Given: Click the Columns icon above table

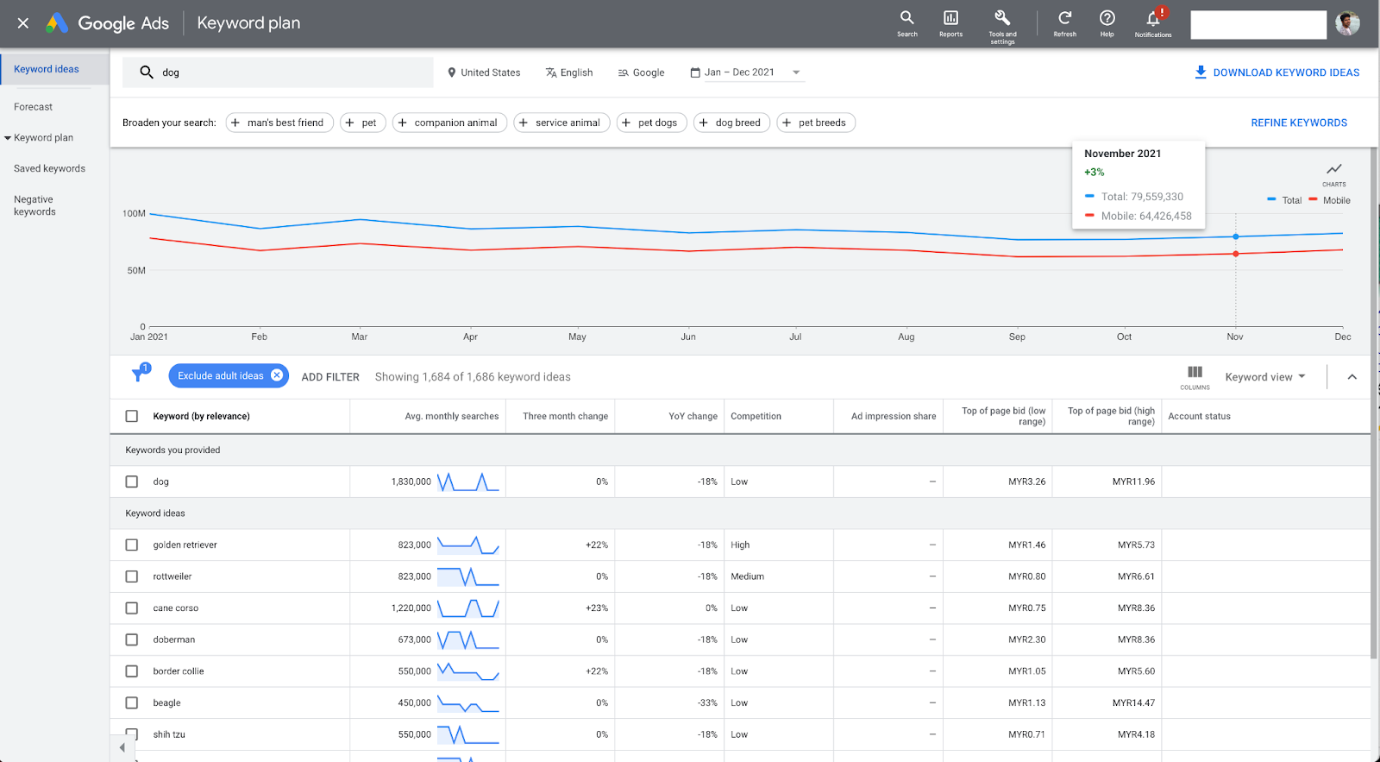Looking at the screenshot, I should (1195, 373).
